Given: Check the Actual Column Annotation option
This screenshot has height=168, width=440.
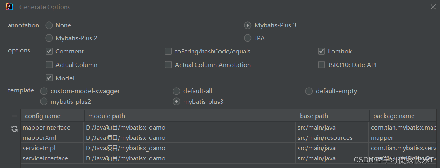Looking at the screenshot, I should tap(169, 65).
